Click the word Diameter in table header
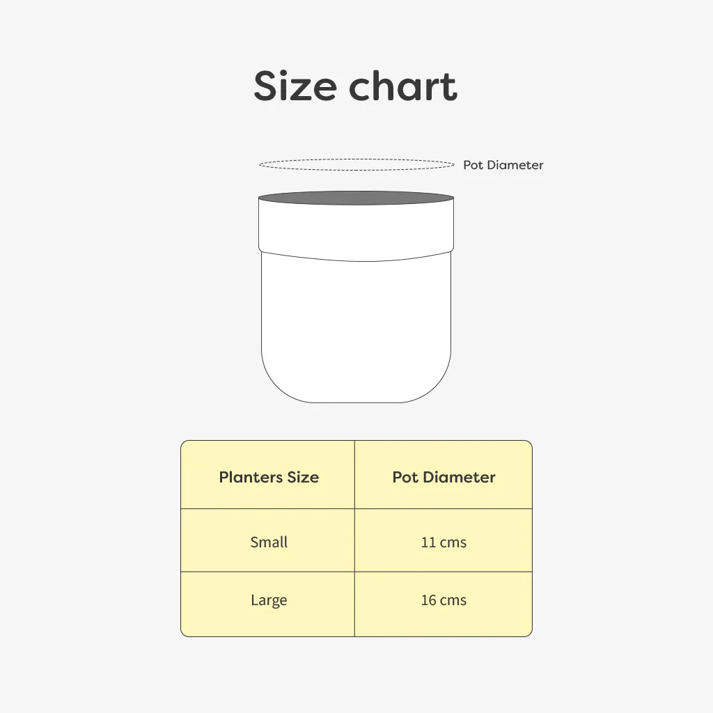Image resolution: width=713 pixels, height=713 pixels. [459, 477]
